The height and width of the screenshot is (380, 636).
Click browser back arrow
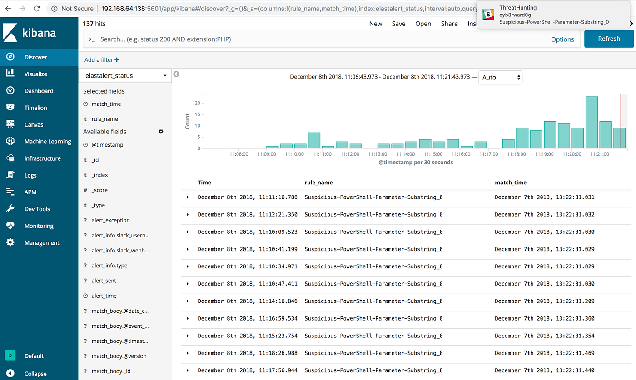(x=8, y=8)
